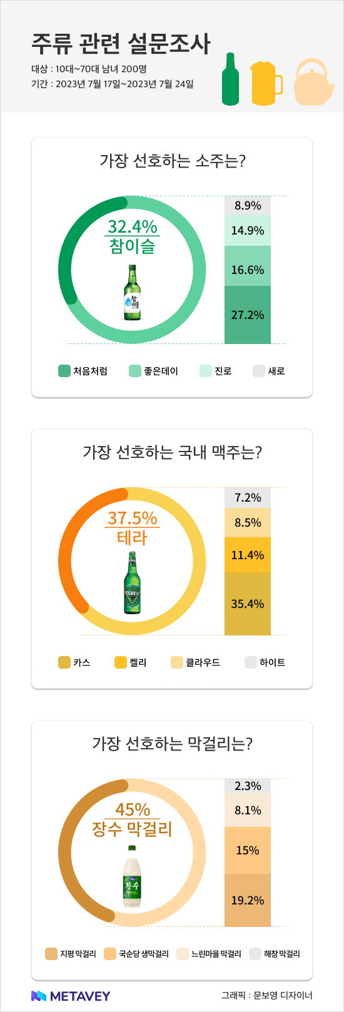Click the Chamisul soju bottle image

132,293
